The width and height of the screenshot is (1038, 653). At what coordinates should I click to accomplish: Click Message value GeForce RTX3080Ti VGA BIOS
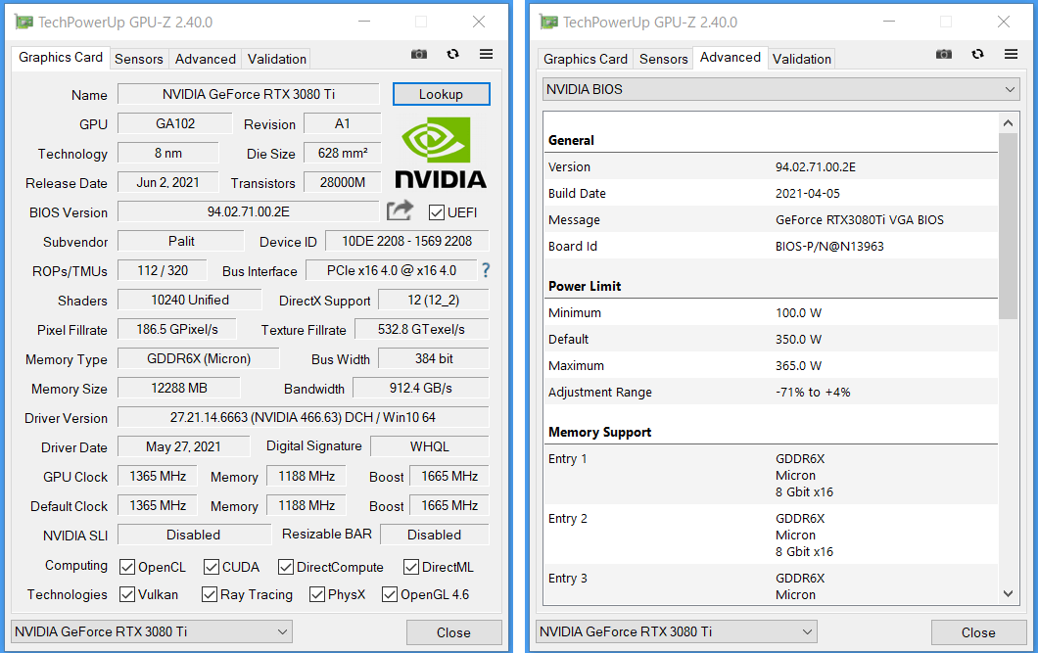pos(859,219)
